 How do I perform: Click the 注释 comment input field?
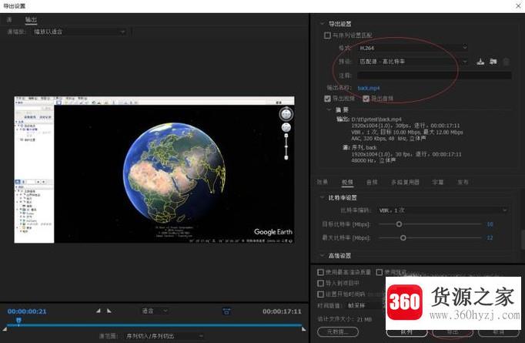tap(434, 76)
